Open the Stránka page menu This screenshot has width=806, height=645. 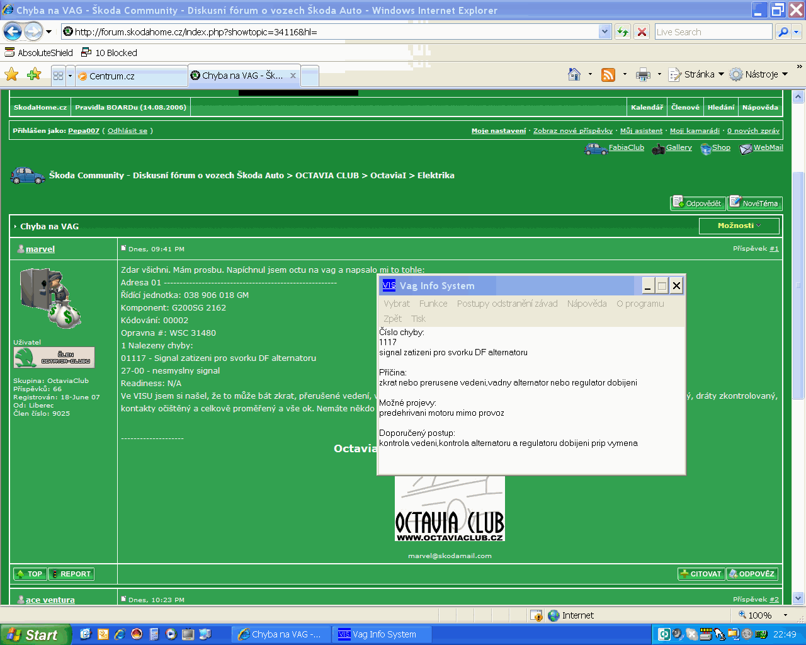coord(696,74)
